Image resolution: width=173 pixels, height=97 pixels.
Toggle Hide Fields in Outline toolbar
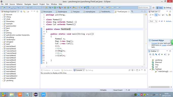(156, 55)
